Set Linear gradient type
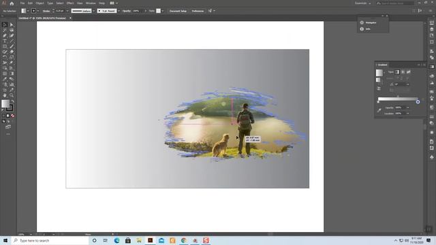Screen dimensions: 436x245 (397, 72)
